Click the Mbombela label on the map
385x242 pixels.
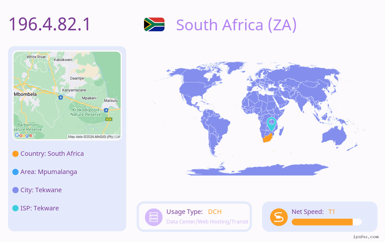25,94
